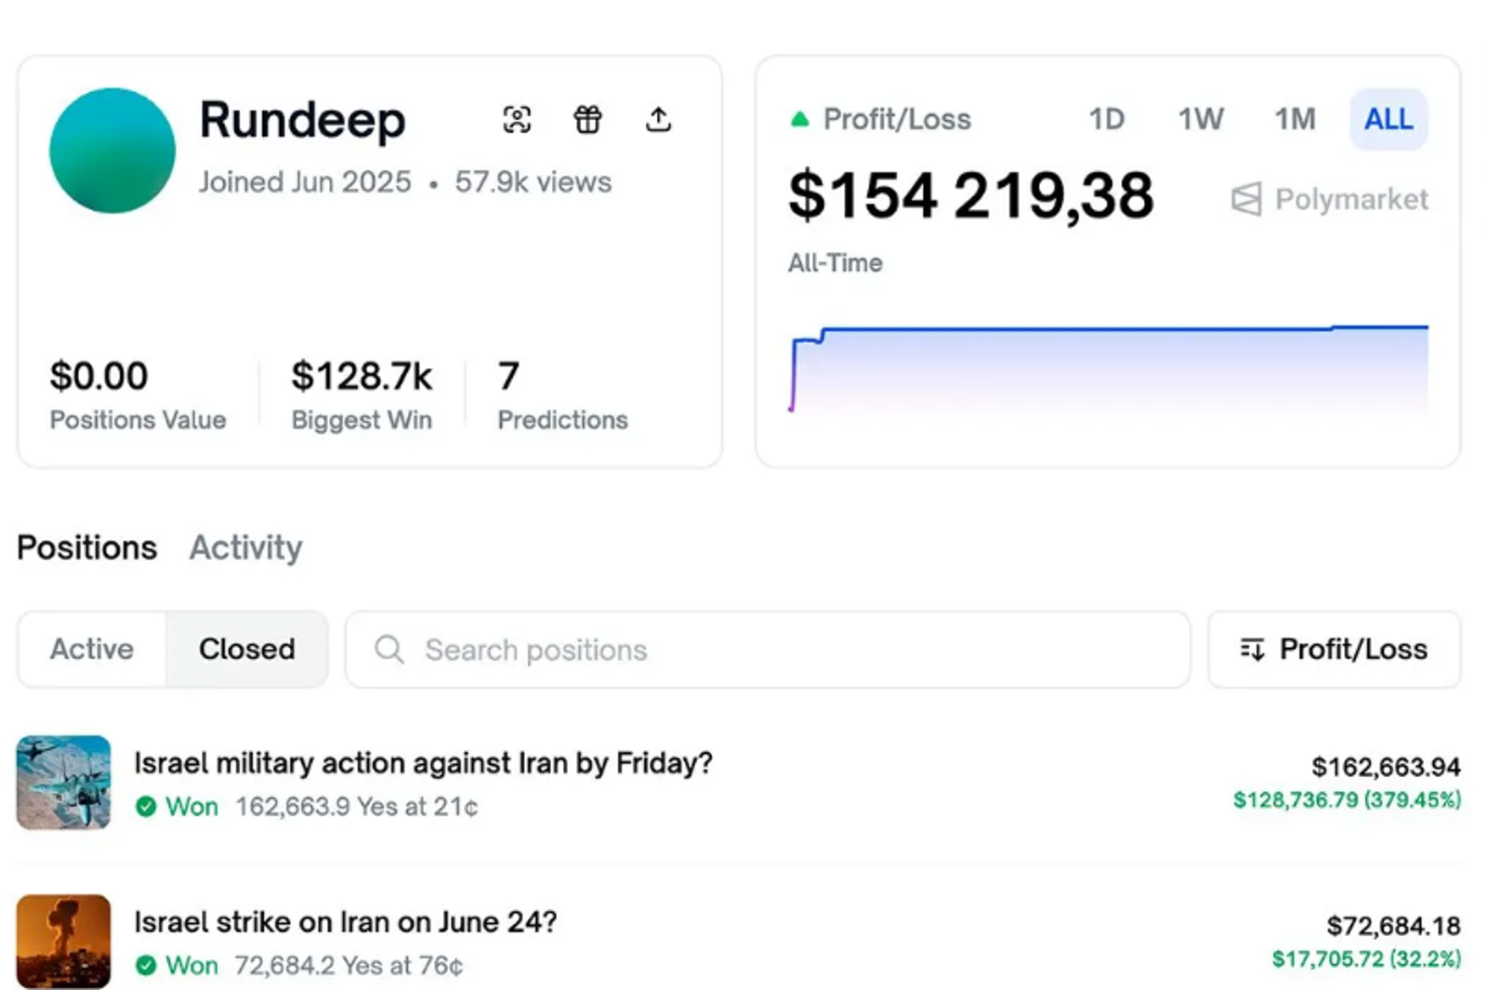Click the QR scan profile icon
This screenshot has height=990, width=1487.
517,119
